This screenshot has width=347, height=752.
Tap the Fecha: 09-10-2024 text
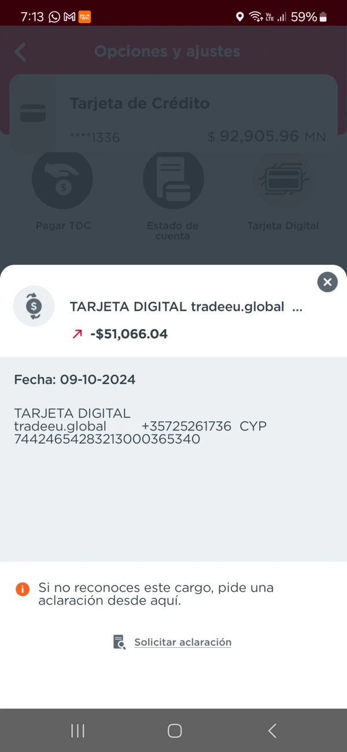pos(75,380)
